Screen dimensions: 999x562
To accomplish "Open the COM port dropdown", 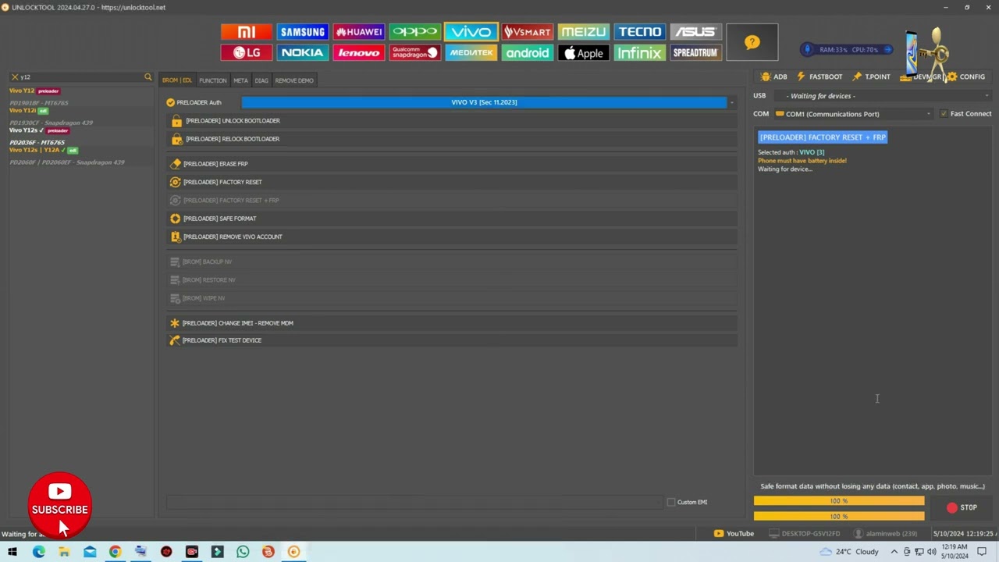I will (853, 114).
